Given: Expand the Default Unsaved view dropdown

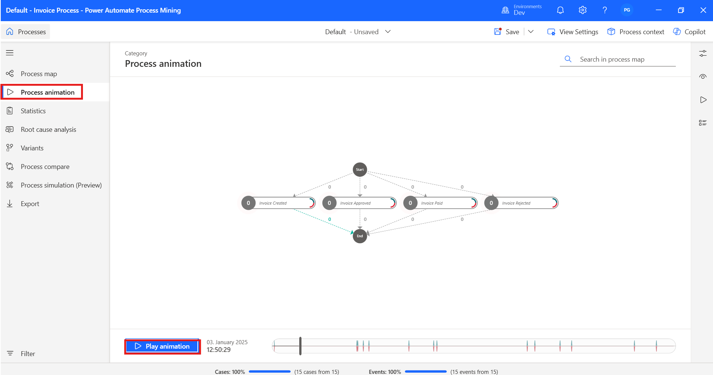Looking at the screenshot, I should click(x=388, y=32).
